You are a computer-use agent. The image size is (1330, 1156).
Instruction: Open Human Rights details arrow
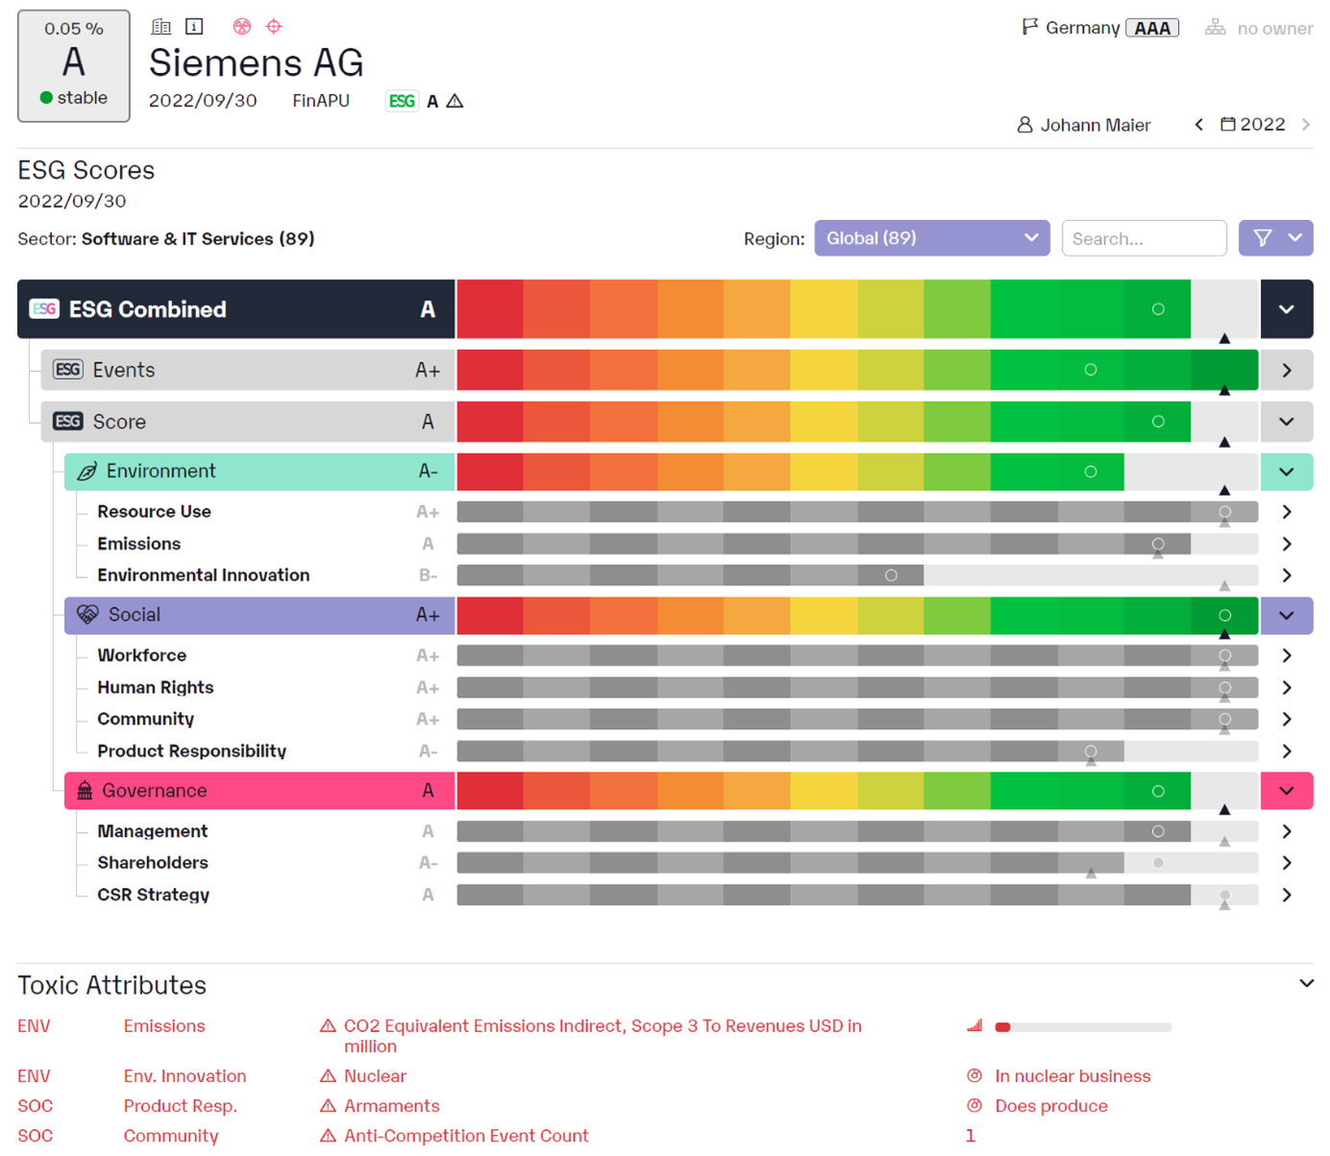click(1287, 688)
